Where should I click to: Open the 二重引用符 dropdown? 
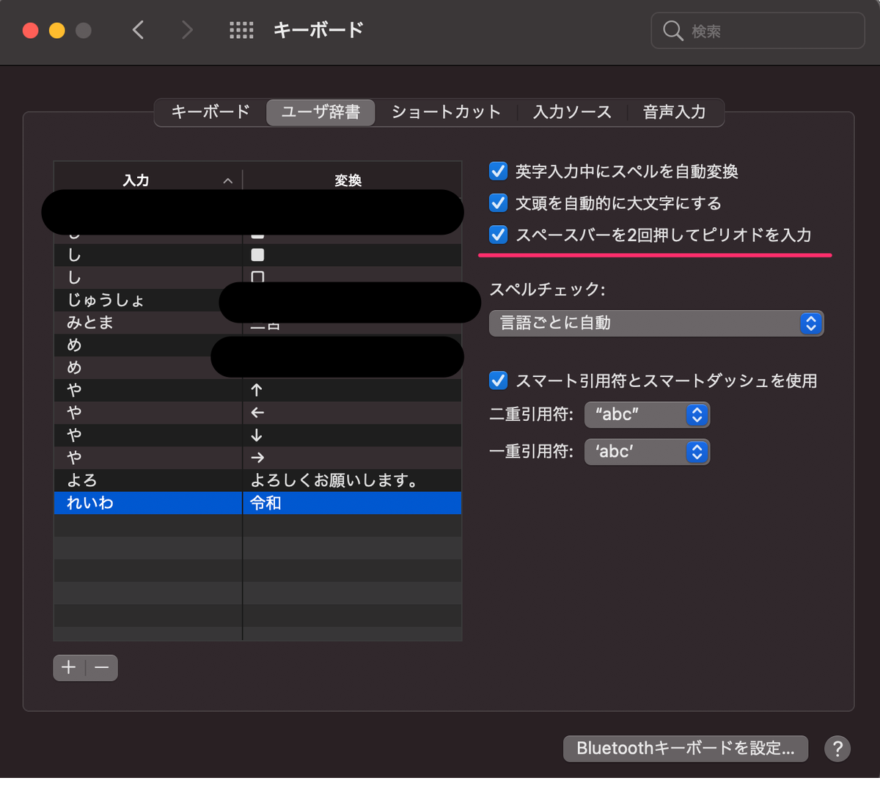647,415
